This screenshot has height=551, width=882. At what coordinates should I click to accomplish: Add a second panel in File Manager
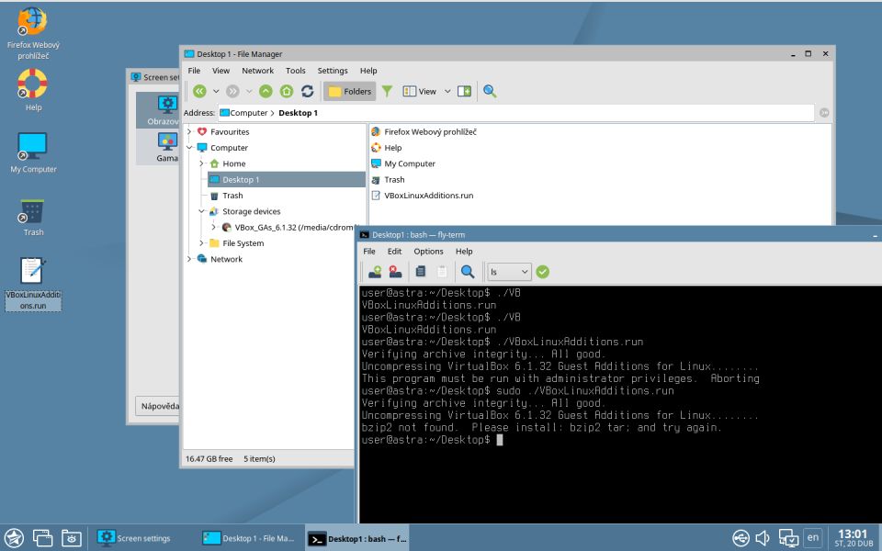[x=464, y=91]
